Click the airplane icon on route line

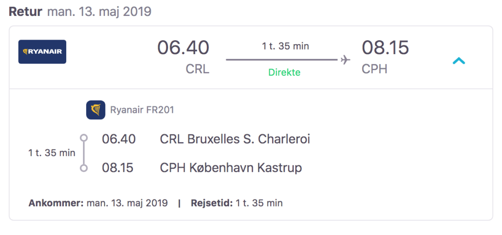click(x=345, y=60)
